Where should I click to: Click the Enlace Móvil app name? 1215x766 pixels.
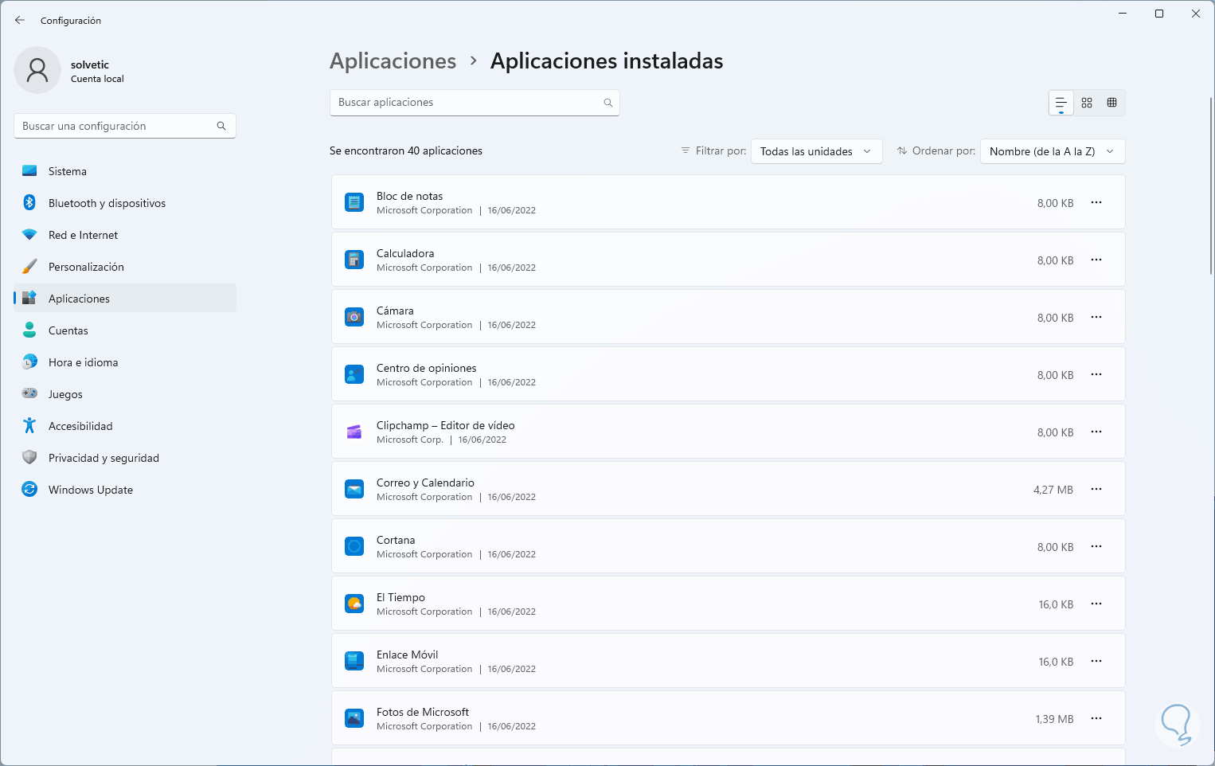(407, 655)
